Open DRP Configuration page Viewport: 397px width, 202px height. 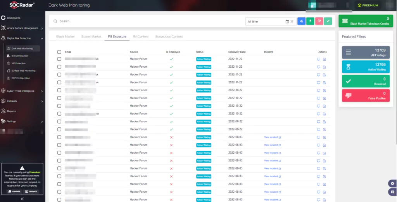pos(21,78)
